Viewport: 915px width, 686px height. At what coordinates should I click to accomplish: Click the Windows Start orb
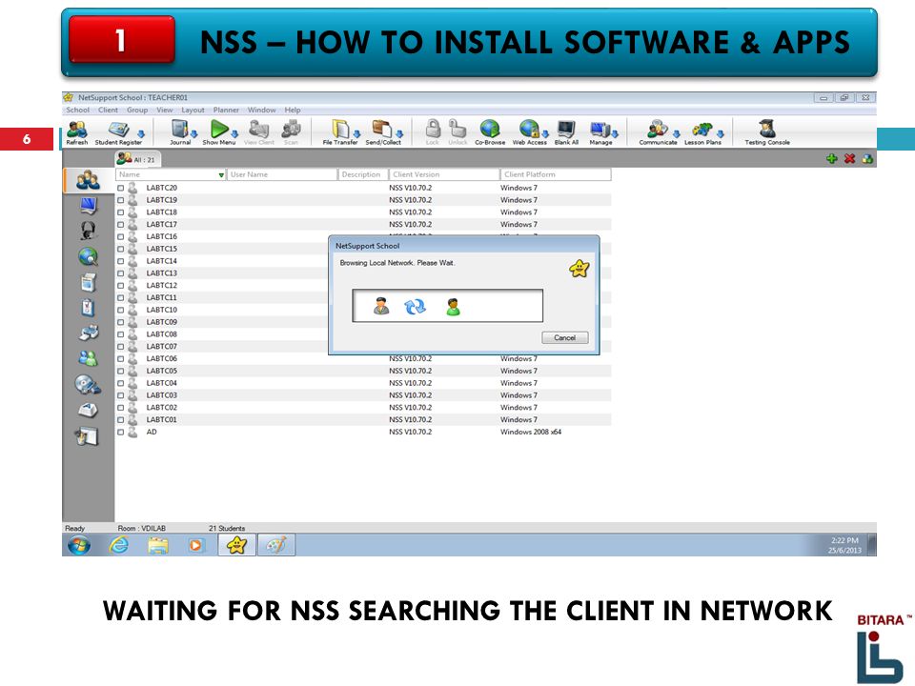(79, 545)
